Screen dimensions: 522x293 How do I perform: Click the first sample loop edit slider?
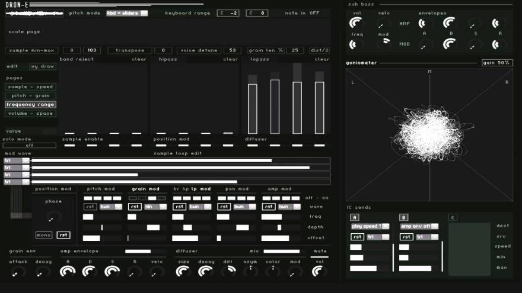coord(181,160)
